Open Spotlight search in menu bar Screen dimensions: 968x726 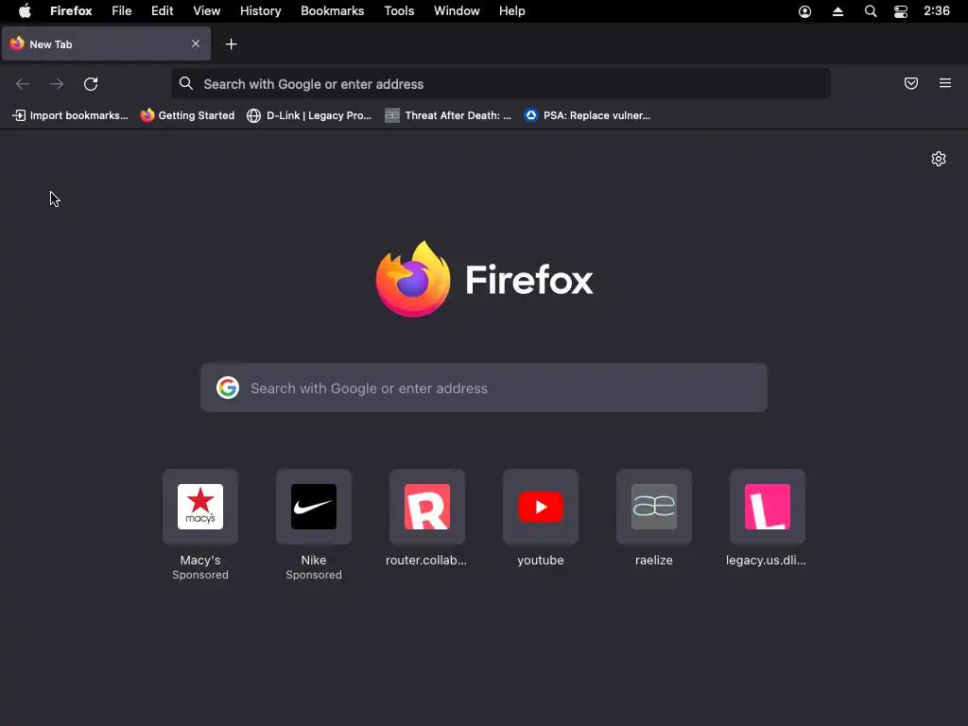pos(871,11)
